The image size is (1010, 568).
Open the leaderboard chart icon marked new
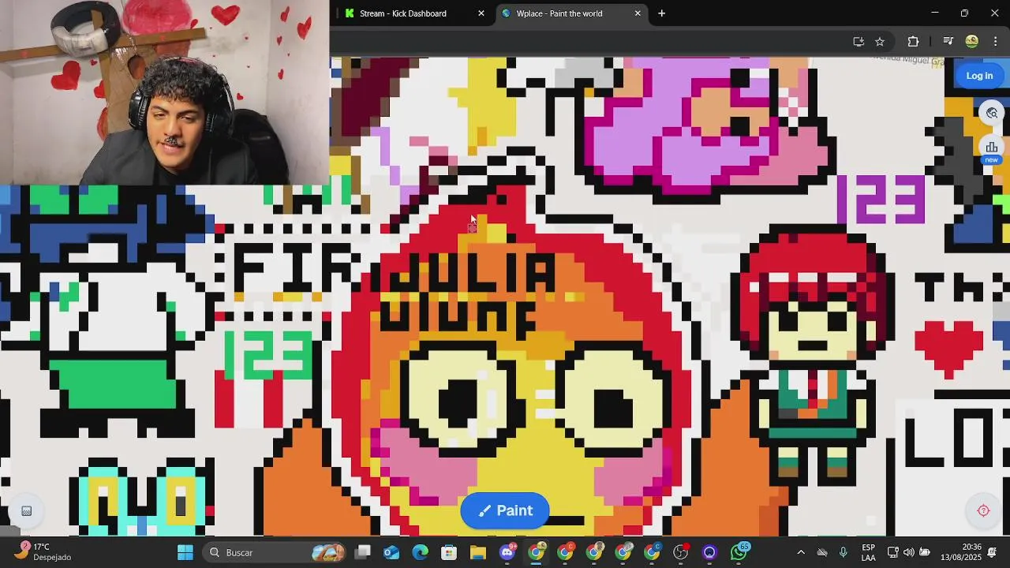pyautogui.click(x=992, y=148)
